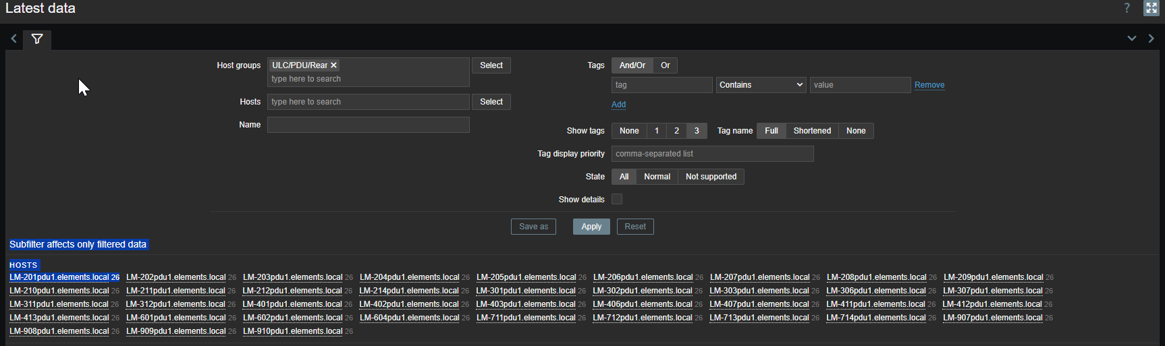This screenshot has width=1165, height=346.
Task: Click the right arrow at far right
Action: click(x=1152, y=38)
